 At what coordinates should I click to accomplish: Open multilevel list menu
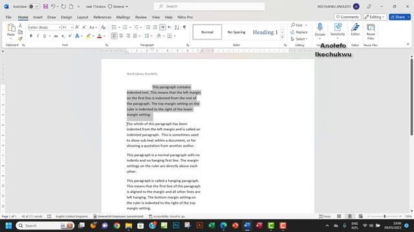click(x=136, y=27)
